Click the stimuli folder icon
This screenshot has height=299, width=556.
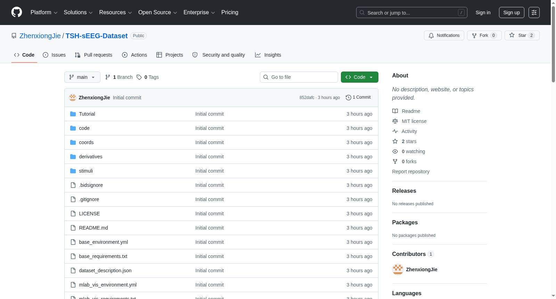click(73, 171)
